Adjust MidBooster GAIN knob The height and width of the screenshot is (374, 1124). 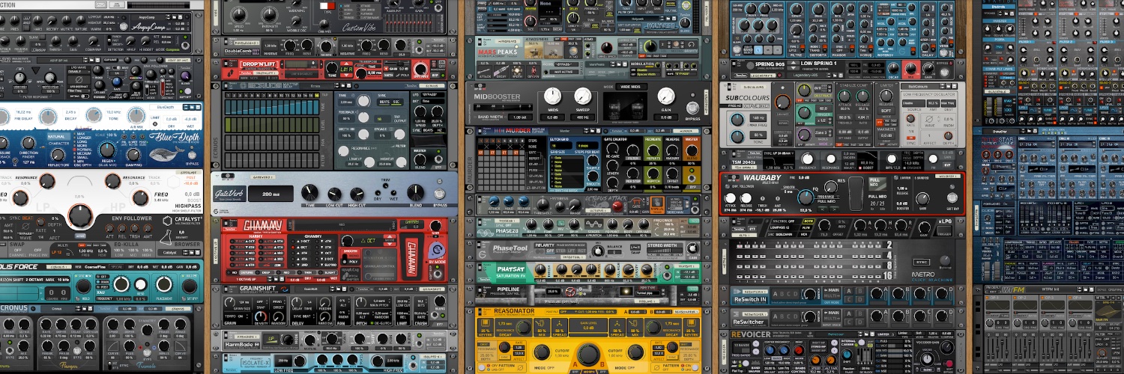click(665, 96)
